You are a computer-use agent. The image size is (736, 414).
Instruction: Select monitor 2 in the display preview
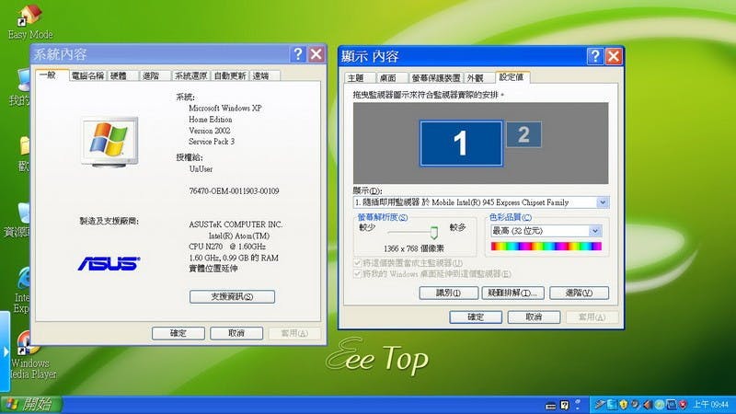tap(523, 134)
